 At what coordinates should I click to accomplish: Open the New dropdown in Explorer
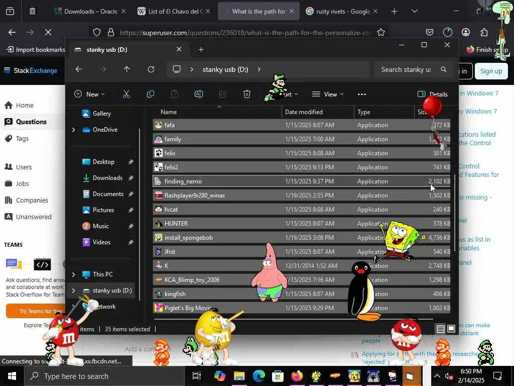click(89, 94)
